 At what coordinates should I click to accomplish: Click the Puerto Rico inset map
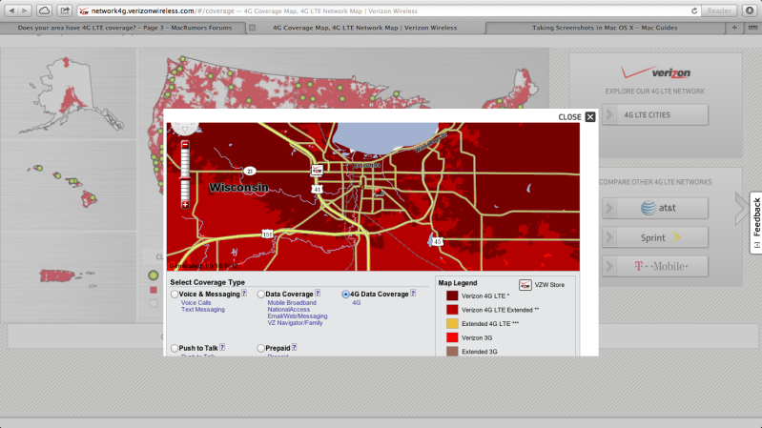coord(68,276)
